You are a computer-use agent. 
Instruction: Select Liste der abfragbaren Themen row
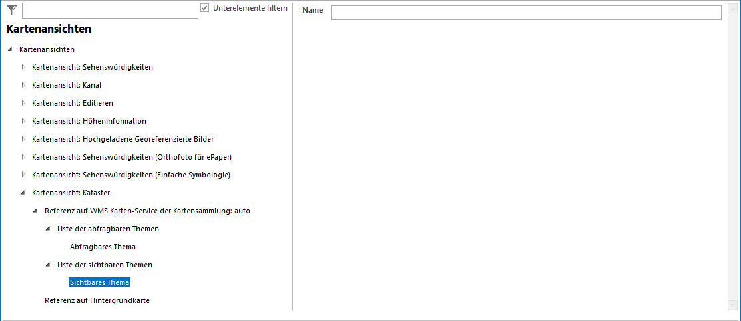108,229
